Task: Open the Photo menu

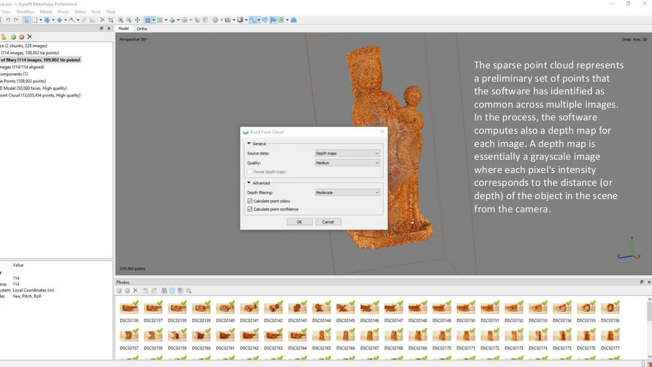Action: point(63,12)
